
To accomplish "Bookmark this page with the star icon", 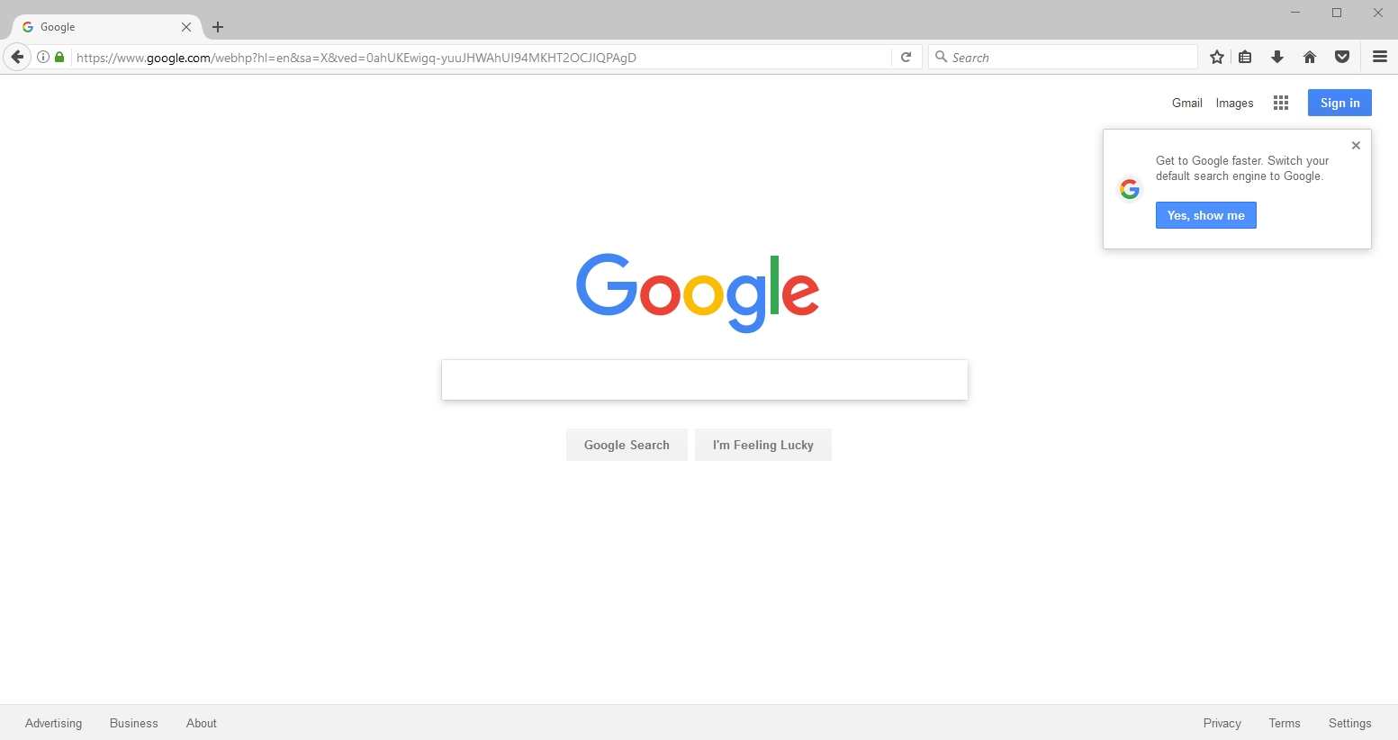I will (x=1217, y=57).
